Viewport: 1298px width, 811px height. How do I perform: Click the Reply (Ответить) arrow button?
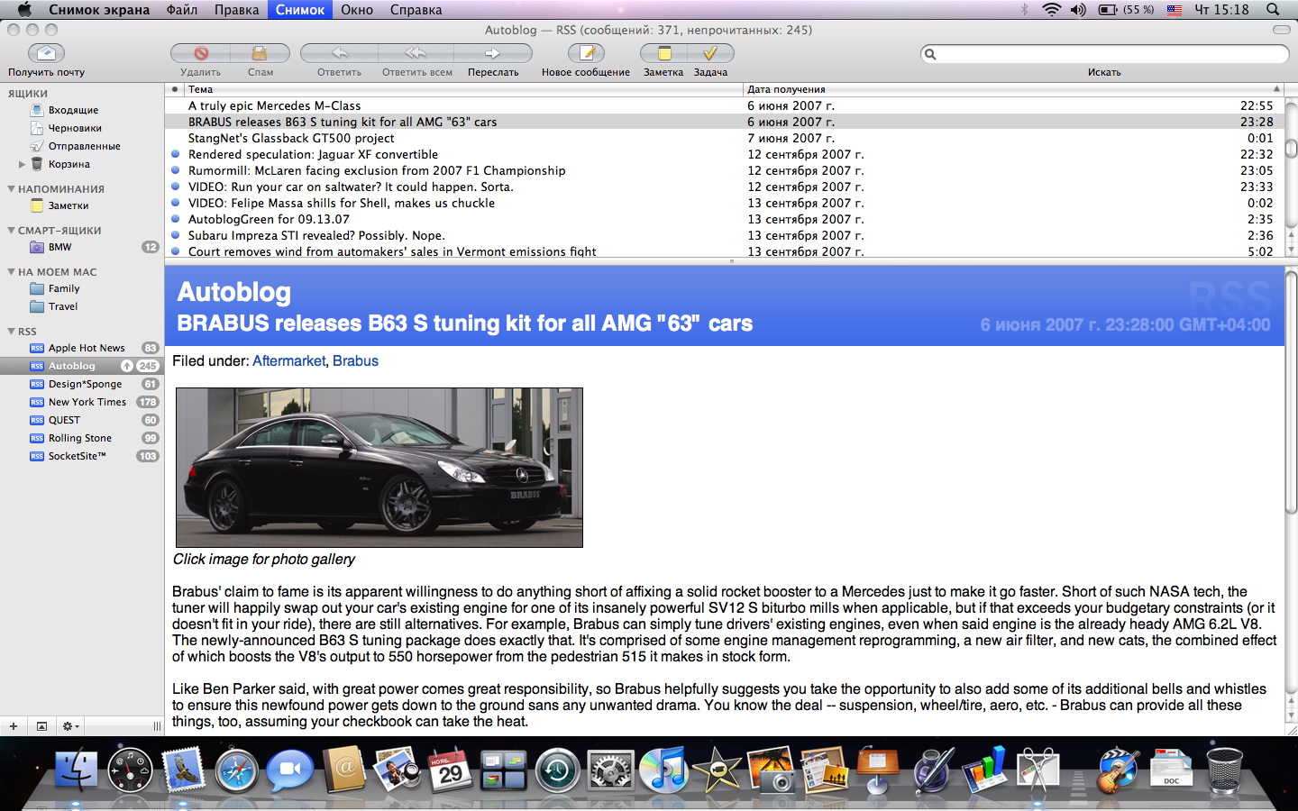tap(339, 53)
